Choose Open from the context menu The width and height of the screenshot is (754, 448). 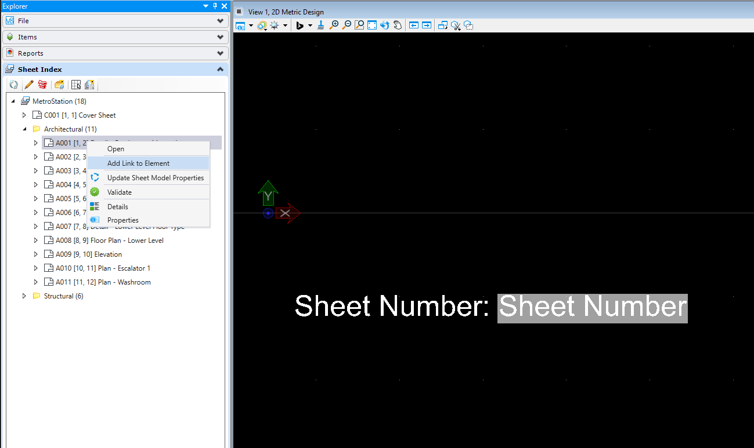(148, 149)
